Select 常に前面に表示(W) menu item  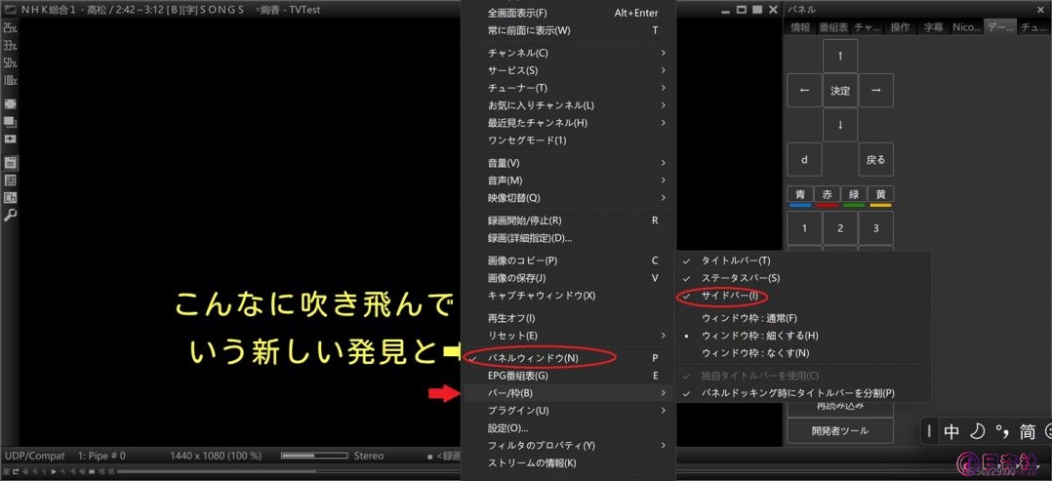[x=568, y=30]
